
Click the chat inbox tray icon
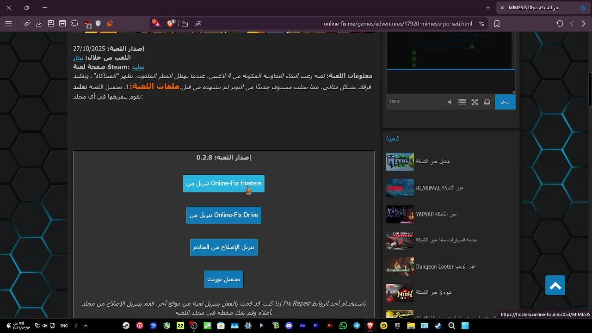487,102
